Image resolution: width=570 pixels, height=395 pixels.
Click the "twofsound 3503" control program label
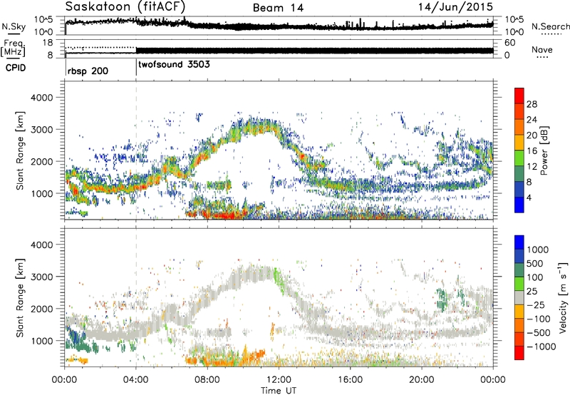174,64
